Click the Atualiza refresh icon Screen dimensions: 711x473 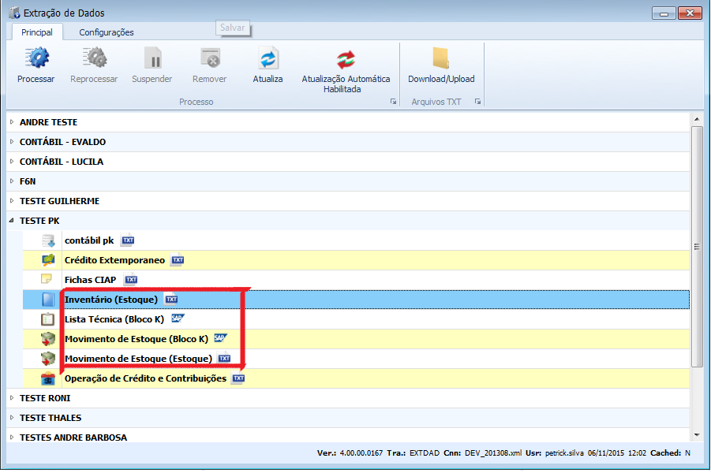click(268, 59)
